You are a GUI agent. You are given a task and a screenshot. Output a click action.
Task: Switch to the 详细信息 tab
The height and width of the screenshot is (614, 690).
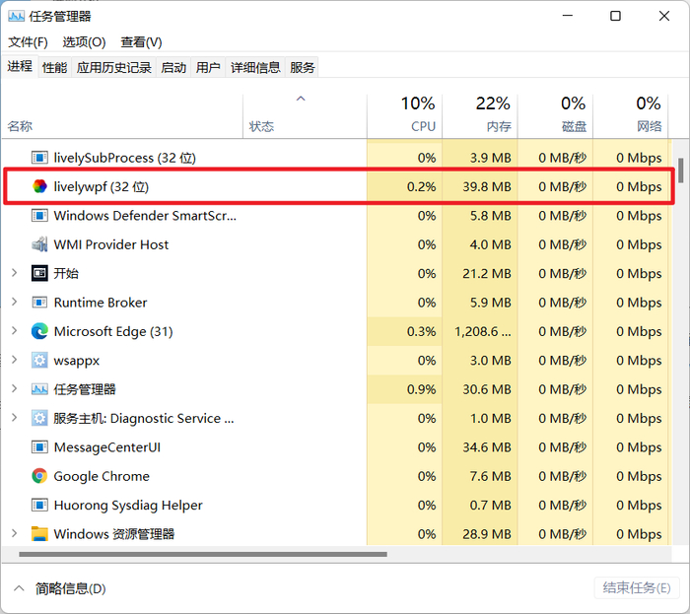[x=255, y=67]
